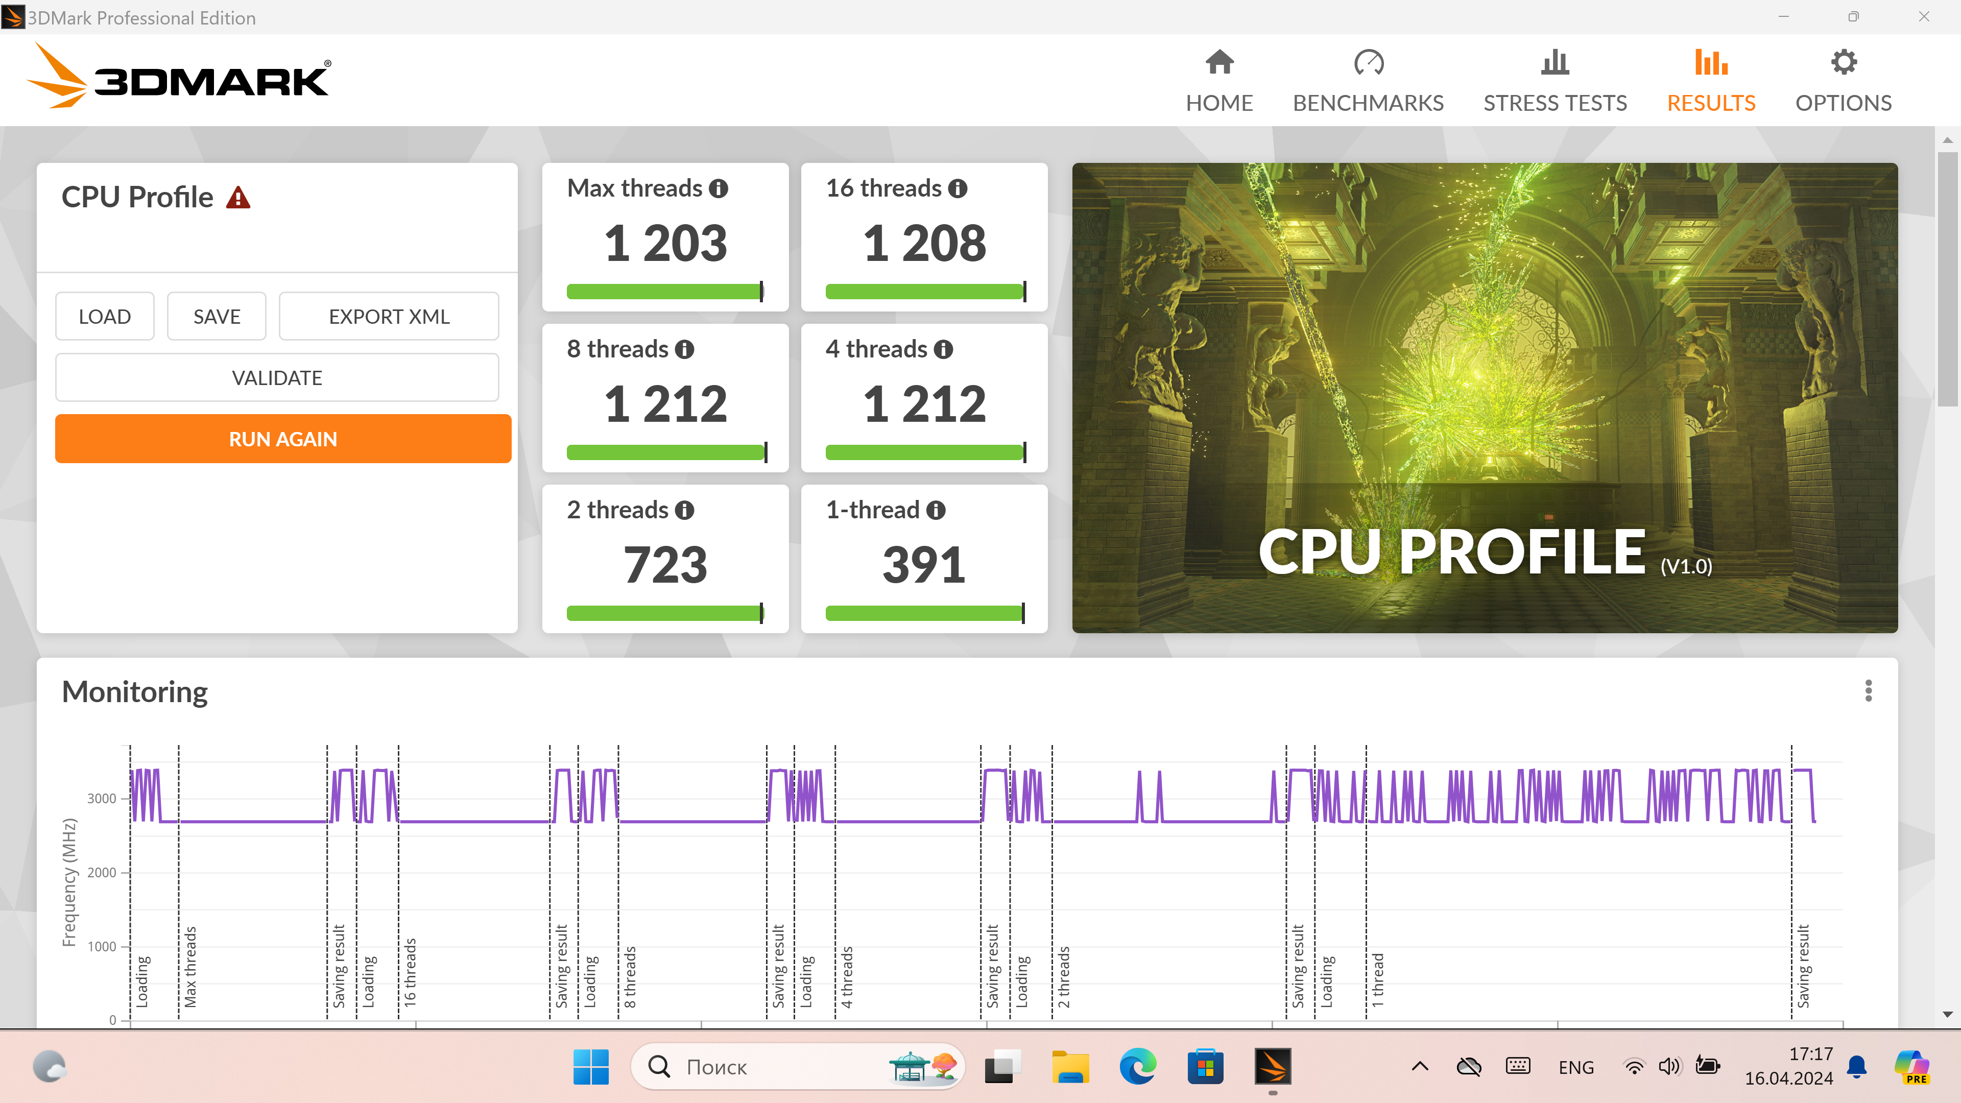Switch to the Benchmarks tab
The width and height of the screenshot is (1961, 1103).
(1368, 81)
